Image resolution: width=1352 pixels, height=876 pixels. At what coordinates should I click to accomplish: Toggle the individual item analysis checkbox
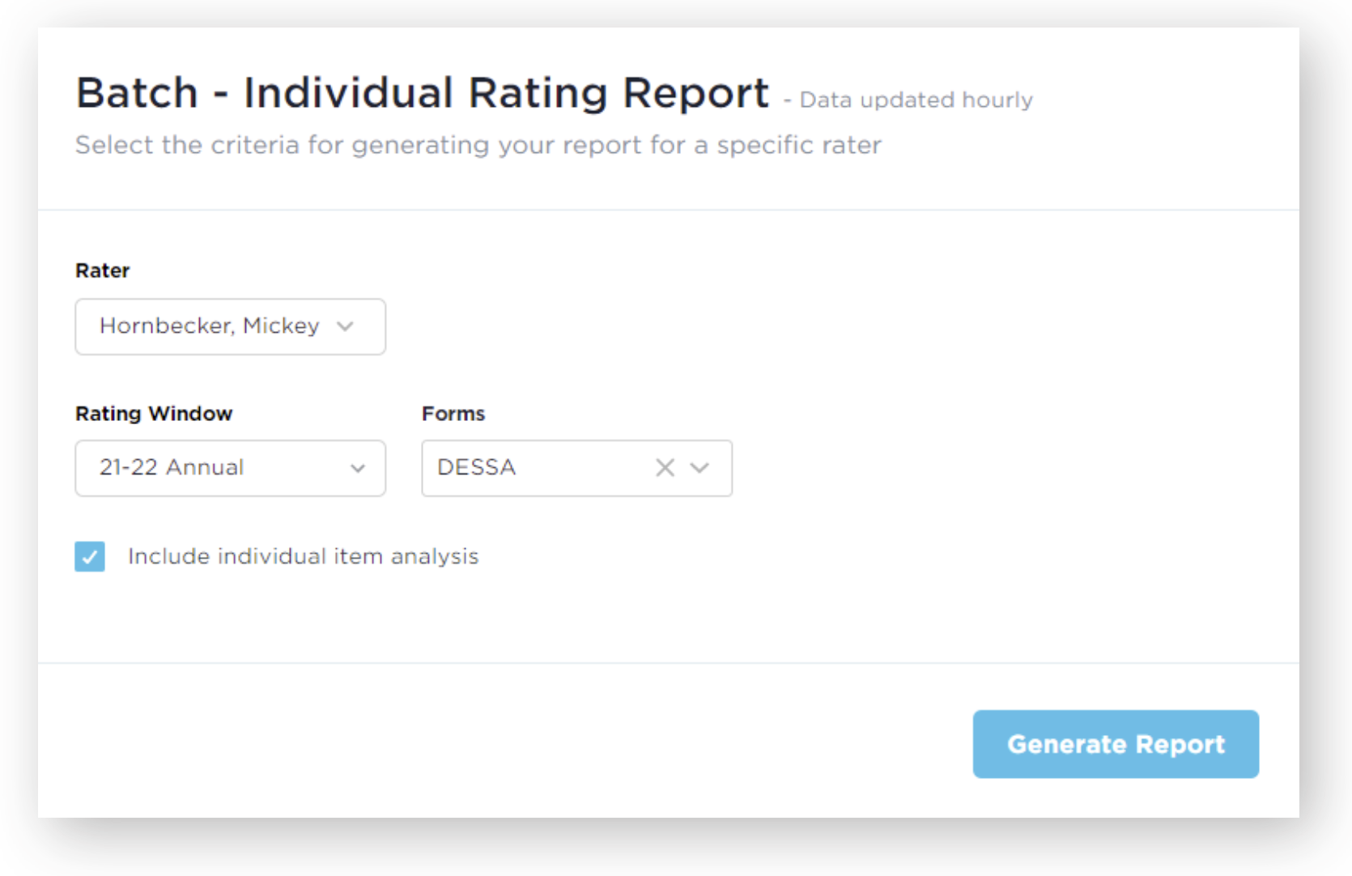[x=89, y=556]
